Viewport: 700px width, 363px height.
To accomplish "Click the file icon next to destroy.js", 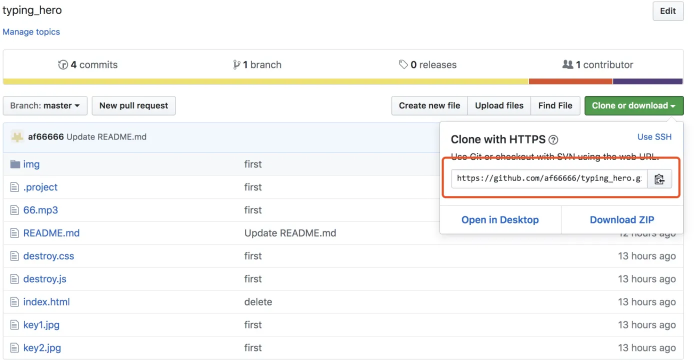I will 14,279.
